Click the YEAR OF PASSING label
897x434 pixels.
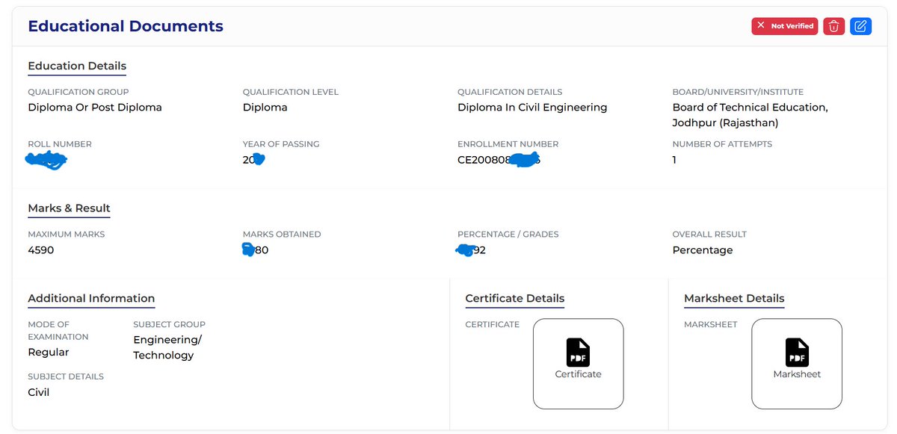click(280, 144)
